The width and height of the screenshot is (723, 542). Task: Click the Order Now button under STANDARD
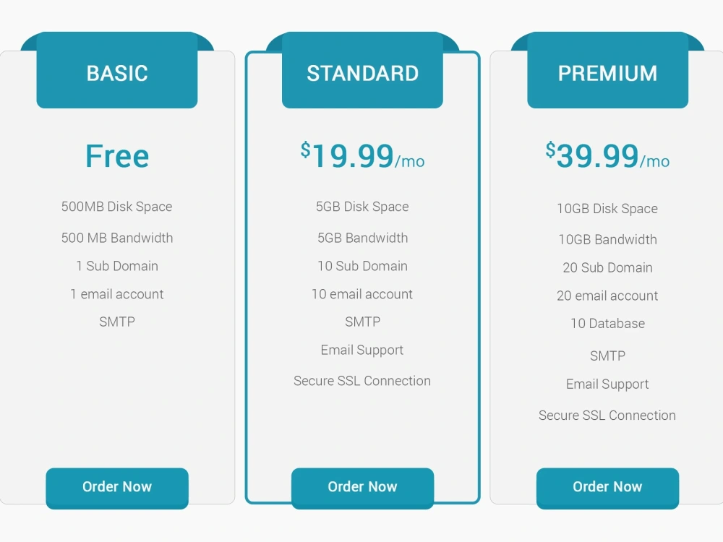pos(361,487)
